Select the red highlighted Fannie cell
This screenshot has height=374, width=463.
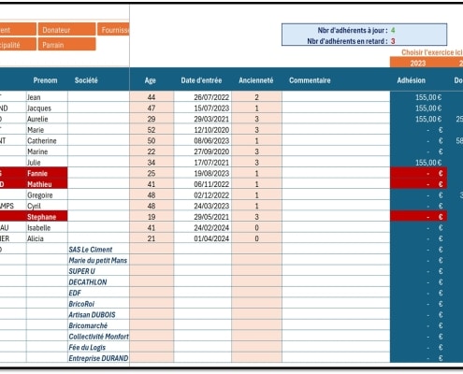[x=47, y=173]
